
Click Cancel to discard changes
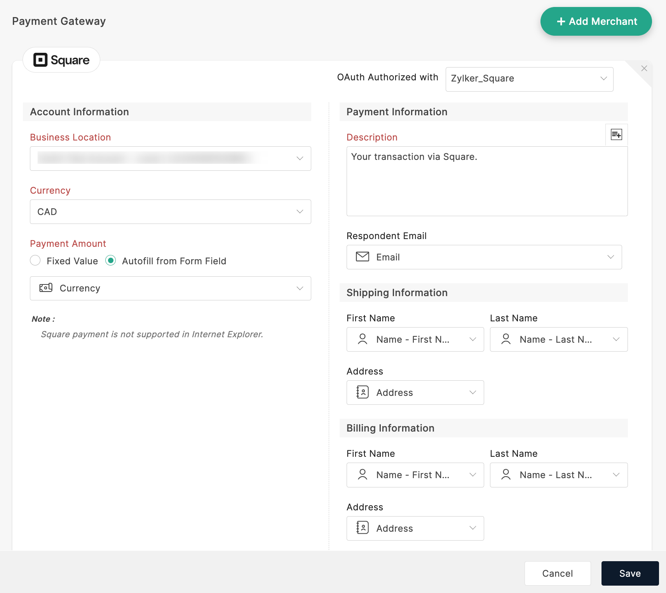pos(557,573)
